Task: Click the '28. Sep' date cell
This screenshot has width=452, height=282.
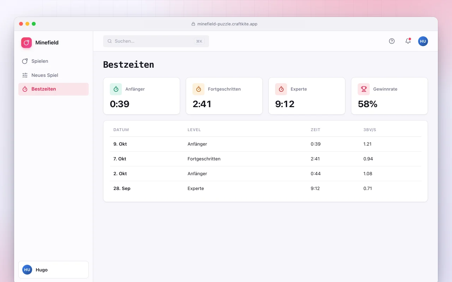Action: click(x=122, y=189)
